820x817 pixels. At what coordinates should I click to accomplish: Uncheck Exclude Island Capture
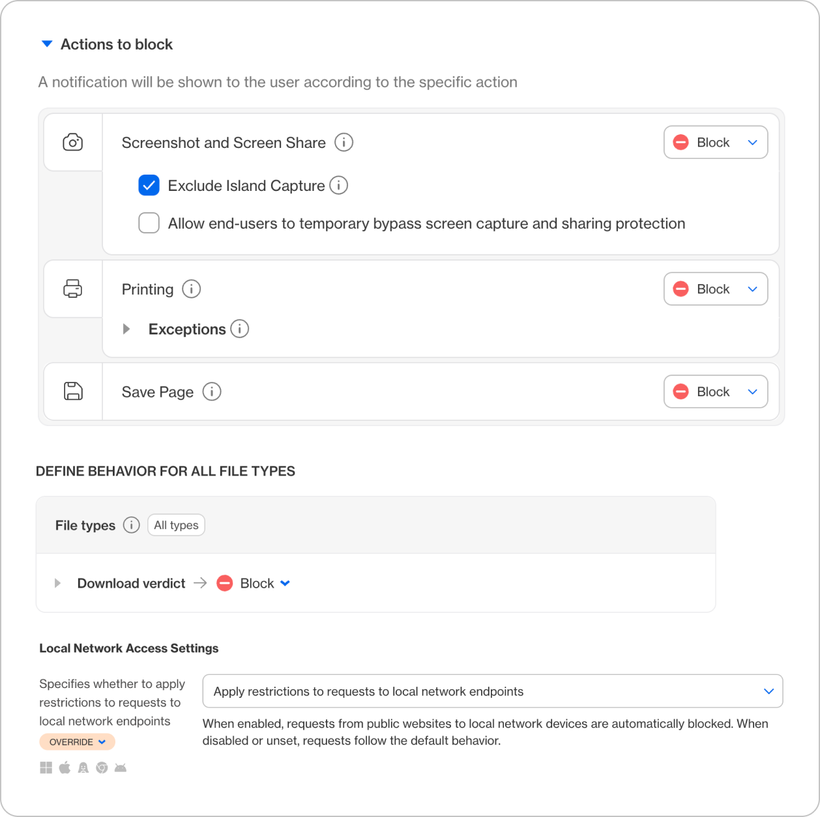click(149, 186)
